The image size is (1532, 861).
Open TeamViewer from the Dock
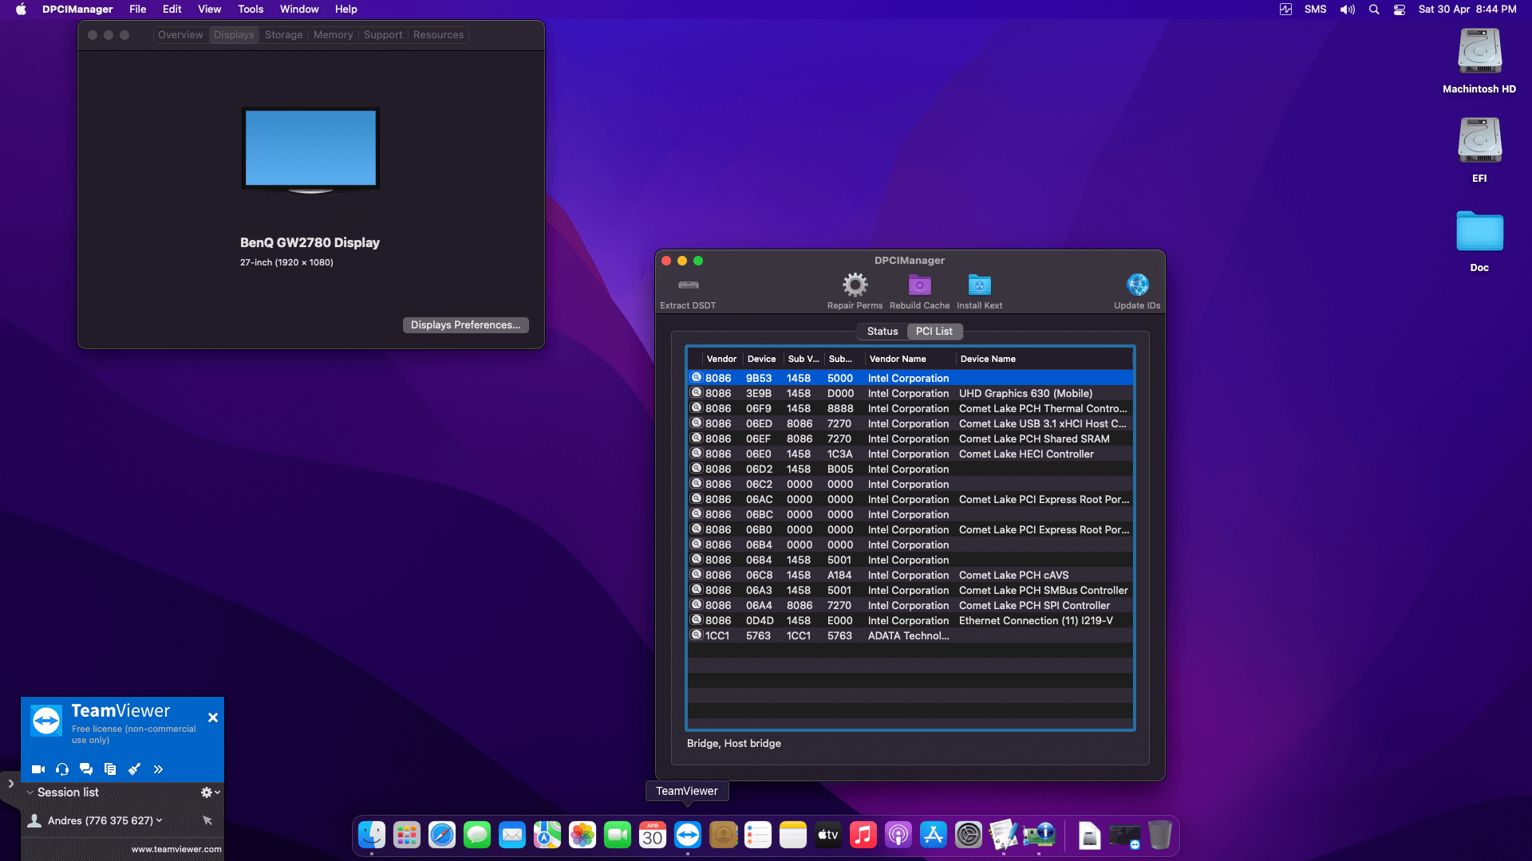pos(688,835)
